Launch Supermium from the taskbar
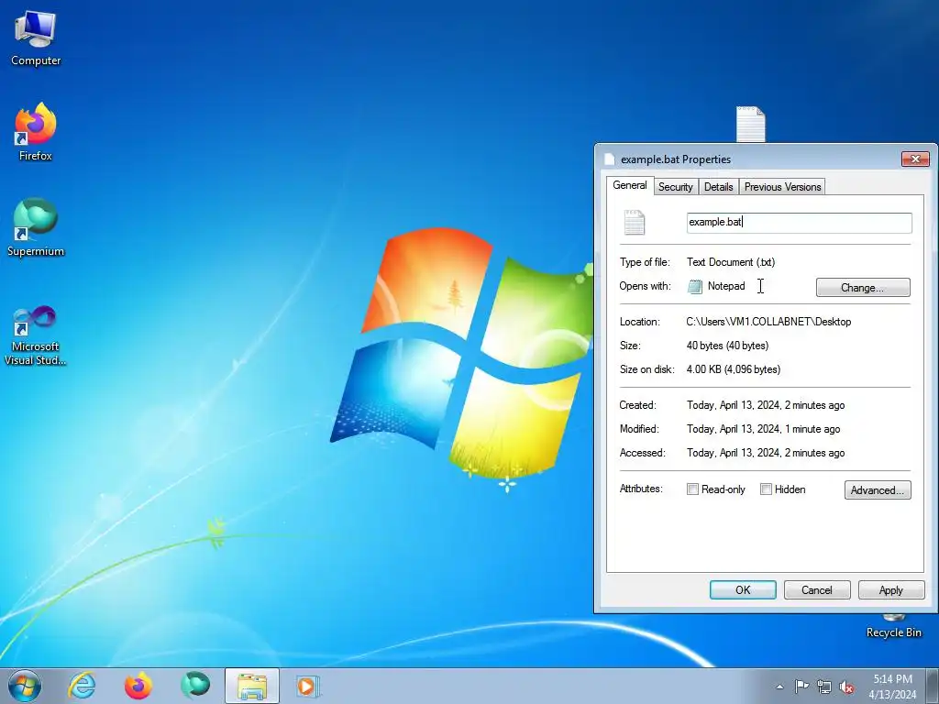 pos(195,686)
